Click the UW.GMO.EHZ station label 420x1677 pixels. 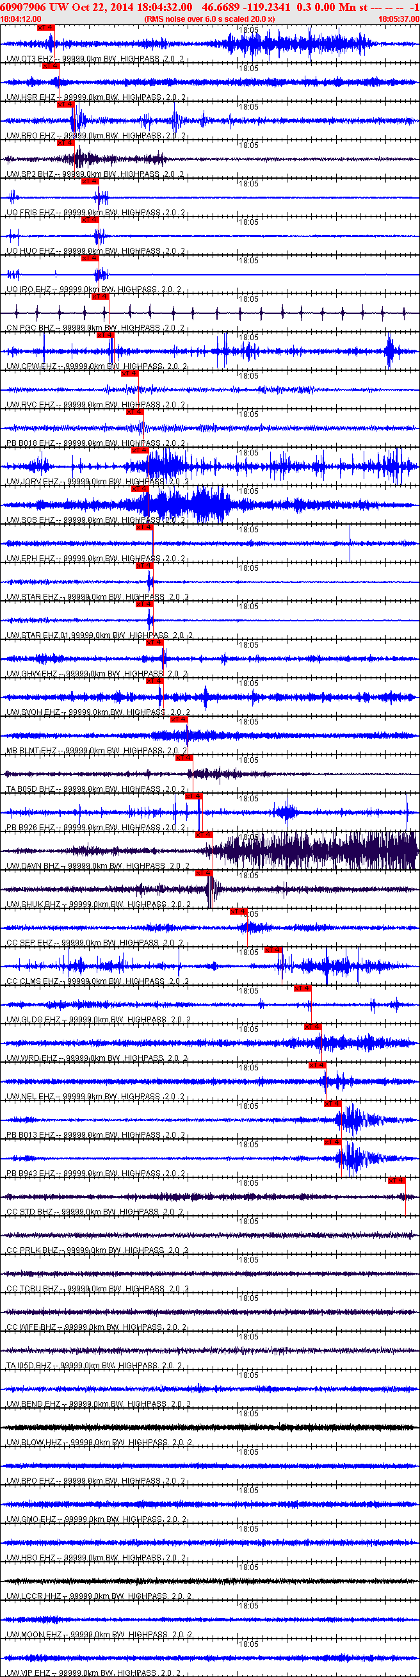point(97,1519)
